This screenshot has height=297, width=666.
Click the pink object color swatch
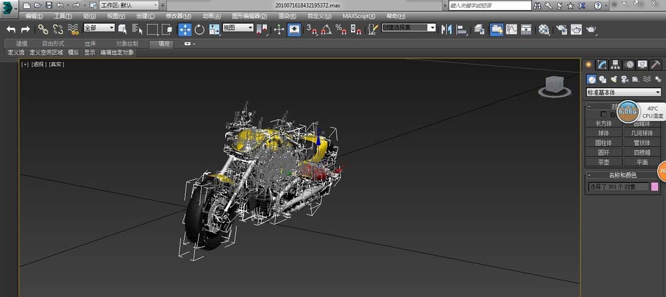coord(655,186)
